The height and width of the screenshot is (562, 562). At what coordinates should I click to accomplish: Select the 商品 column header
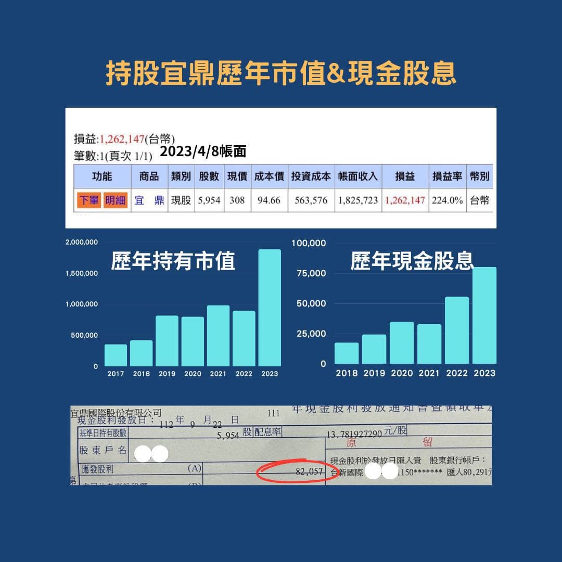click(149, 176)
